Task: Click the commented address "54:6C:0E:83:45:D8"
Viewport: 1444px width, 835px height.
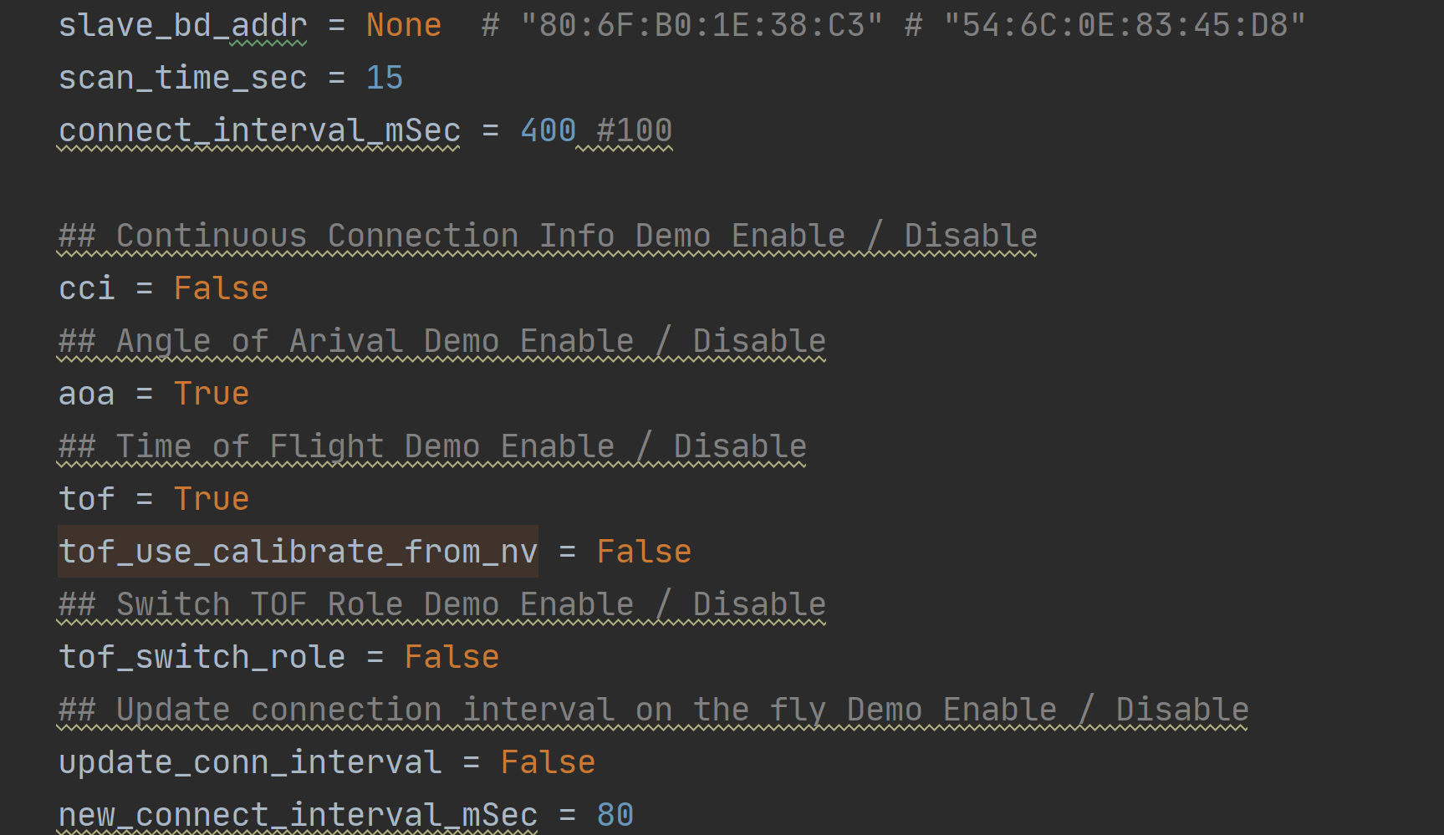Action: [x=1124, y=26]
